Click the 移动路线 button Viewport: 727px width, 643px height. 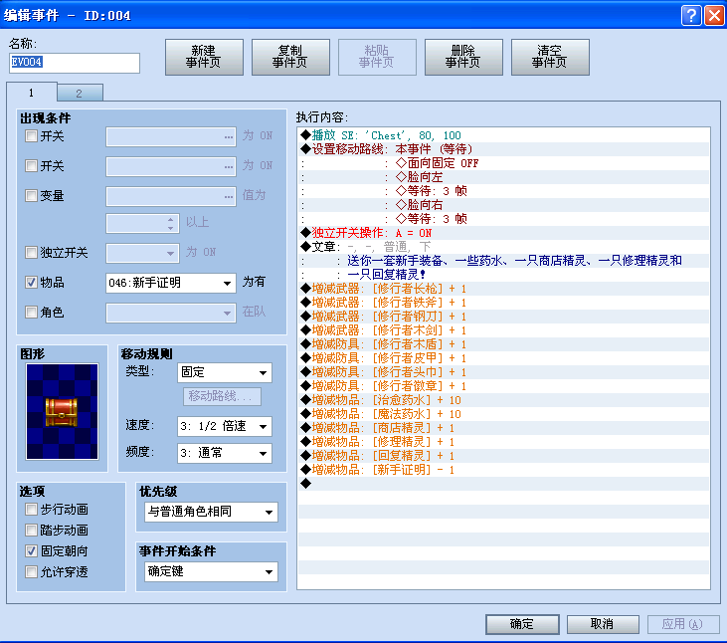[x=222, y=397]
